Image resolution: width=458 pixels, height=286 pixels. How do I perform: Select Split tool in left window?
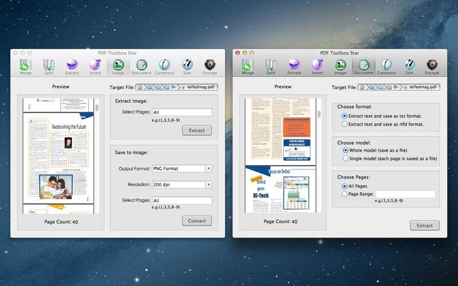click(x=49, y=67)
